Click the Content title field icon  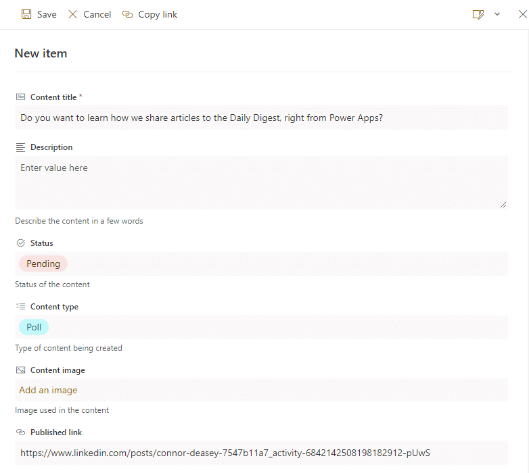coord(20,97)
